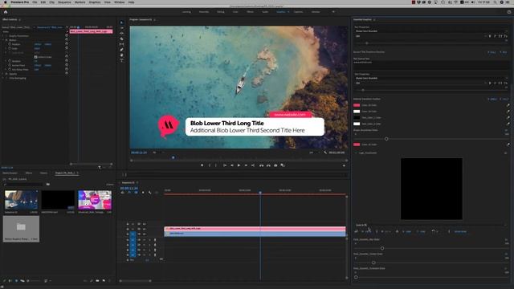The width and height of the screenshot is (514, 289).
Task: Select the Track Select Forward tool
Action: [121, 28]
